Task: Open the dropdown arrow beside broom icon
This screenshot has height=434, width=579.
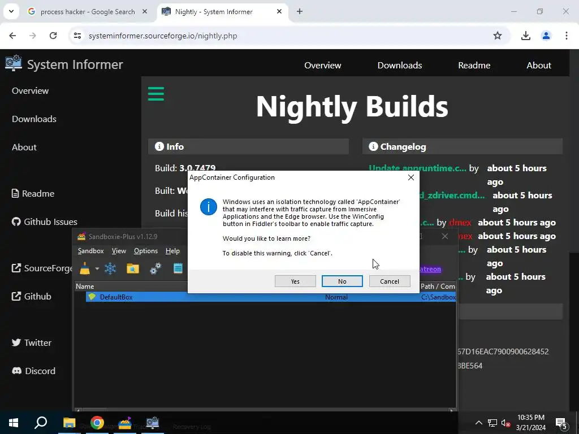Action: (97, 268)
